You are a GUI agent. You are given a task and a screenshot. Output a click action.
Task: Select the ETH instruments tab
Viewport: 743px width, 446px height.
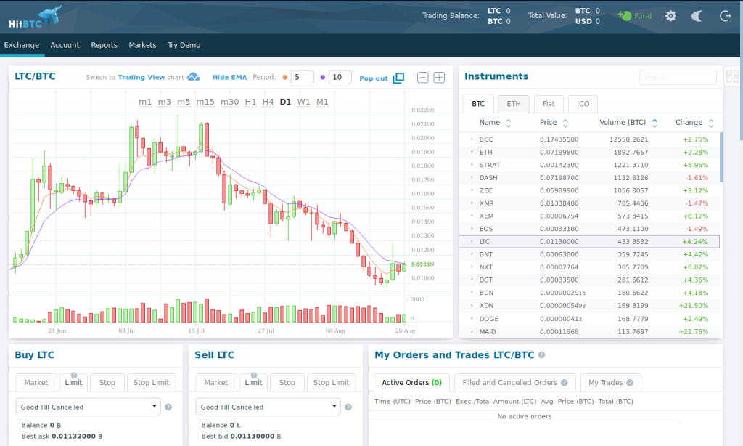(x=514, y=103)
